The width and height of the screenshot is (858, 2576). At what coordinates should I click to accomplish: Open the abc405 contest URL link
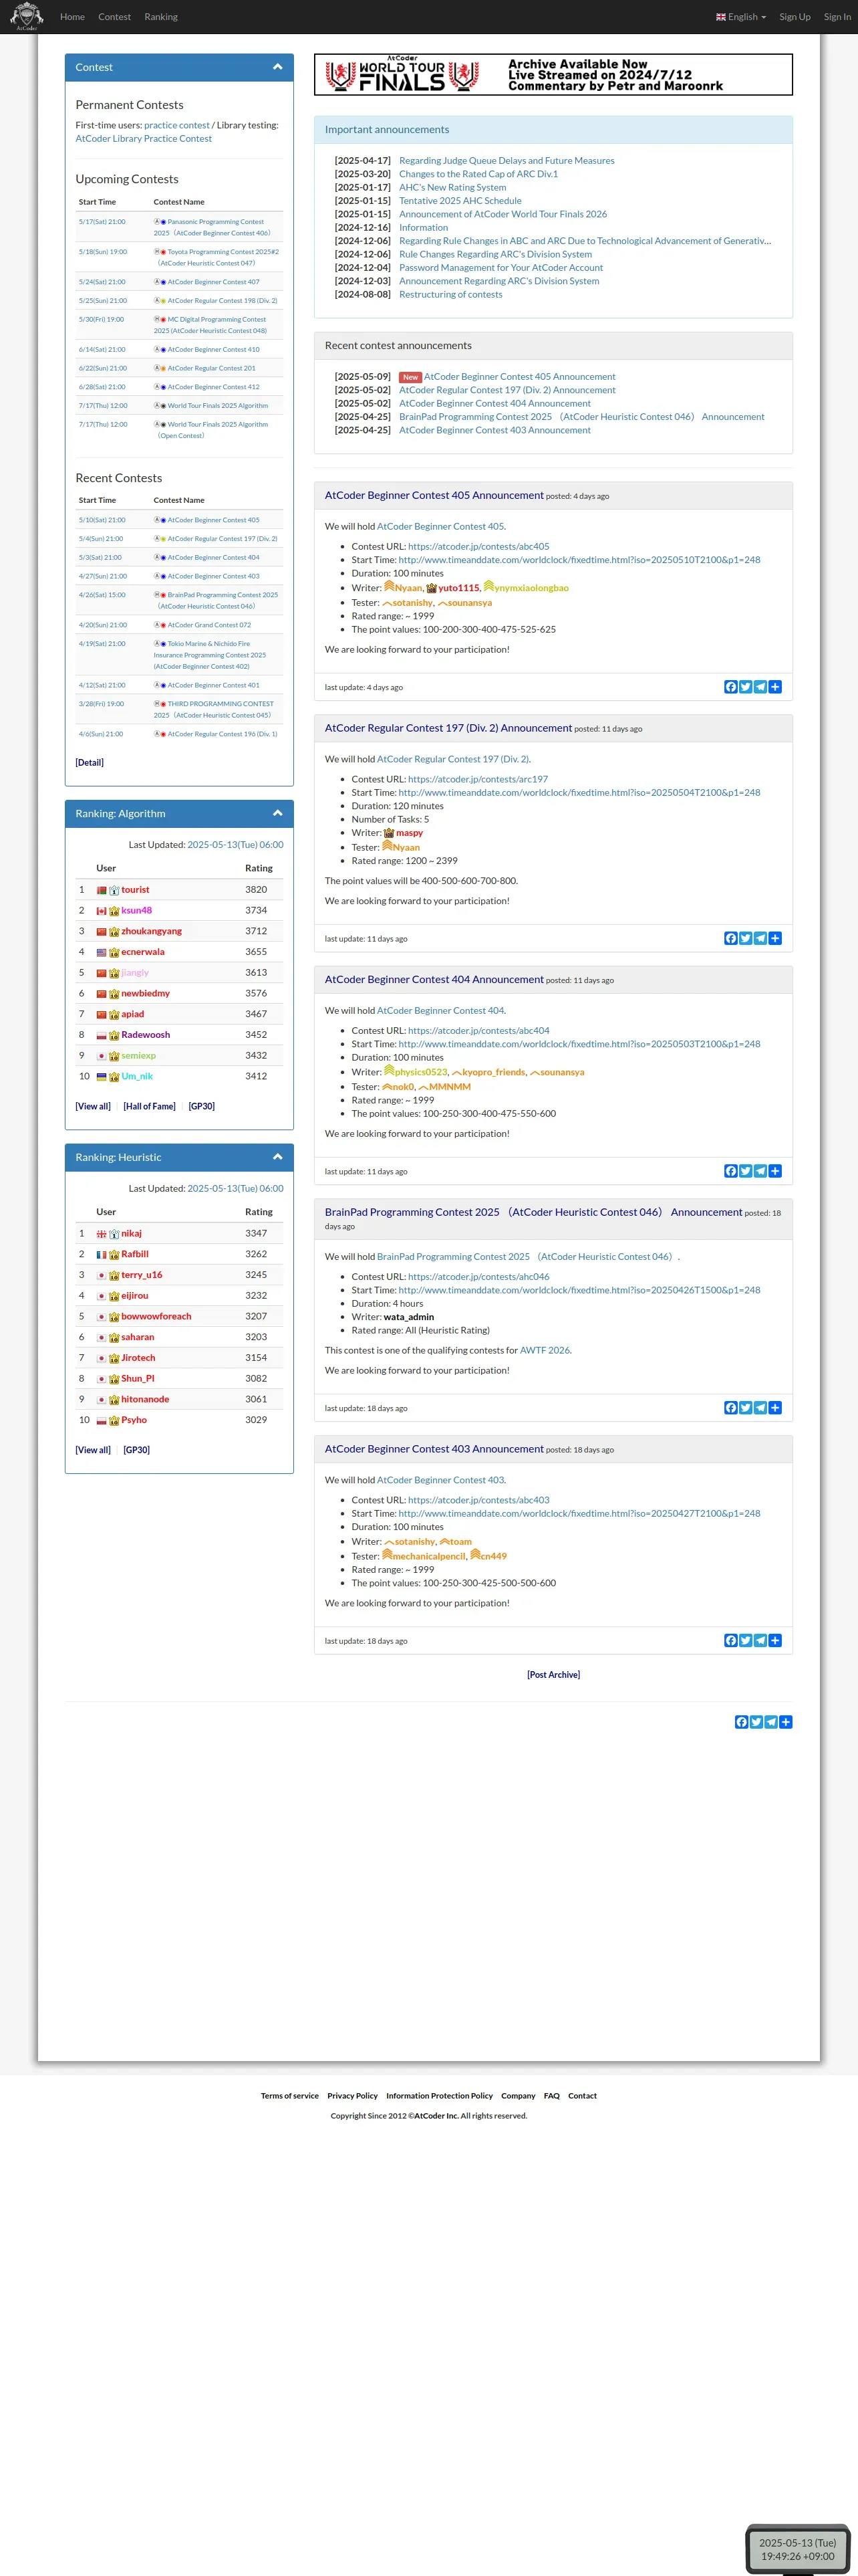(478, 546)
